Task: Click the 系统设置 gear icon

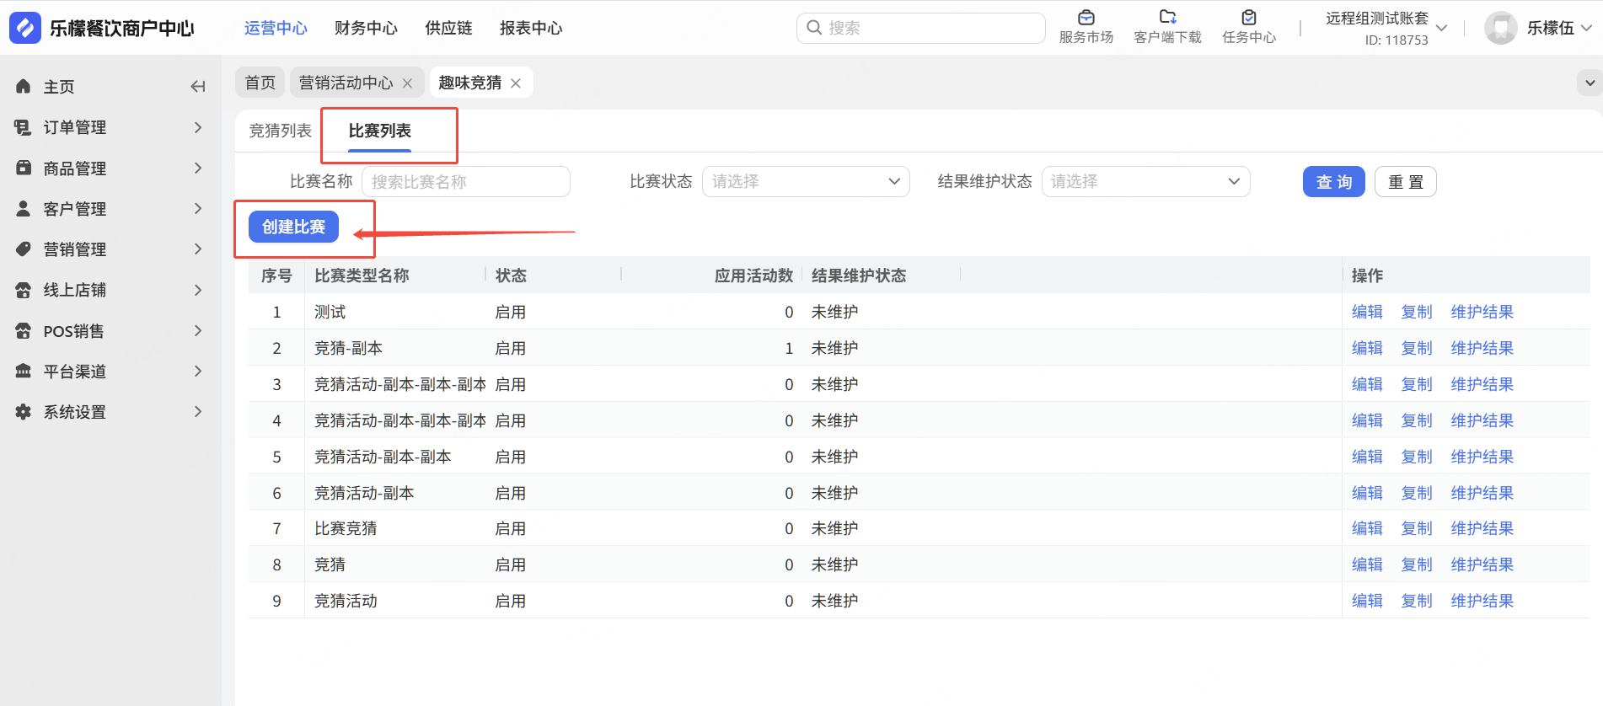Action: point(24,412)
